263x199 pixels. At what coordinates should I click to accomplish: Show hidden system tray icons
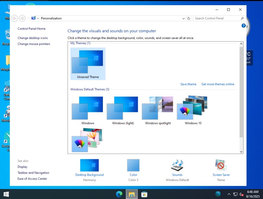[229, 194]
